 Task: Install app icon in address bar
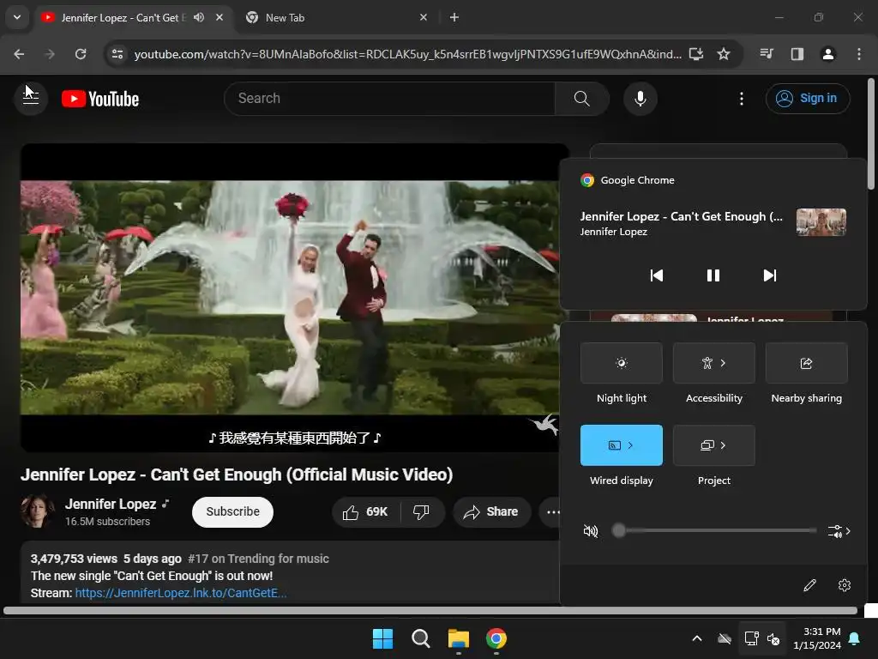pos(696,54)
